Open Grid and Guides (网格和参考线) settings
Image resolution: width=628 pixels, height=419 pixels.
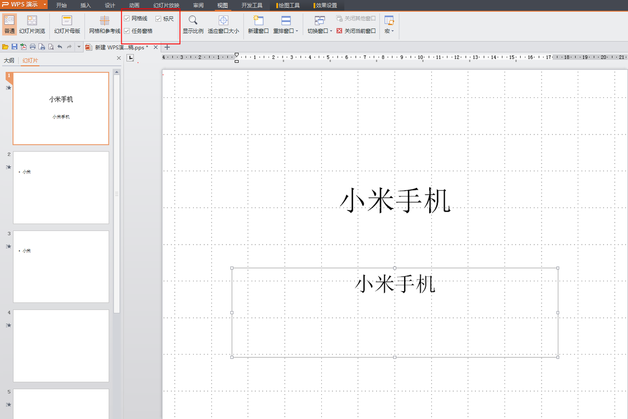[105, 25]
